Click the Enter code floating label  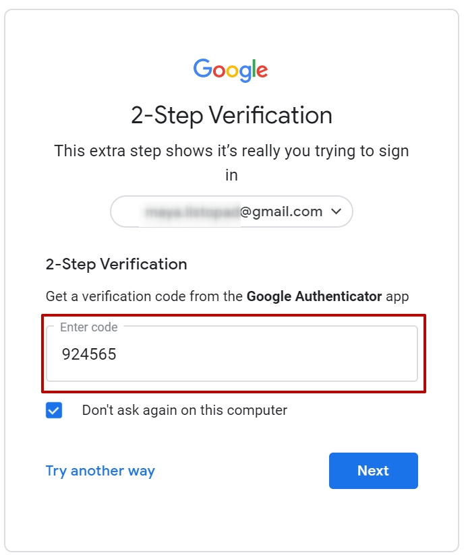click(88, 327)
